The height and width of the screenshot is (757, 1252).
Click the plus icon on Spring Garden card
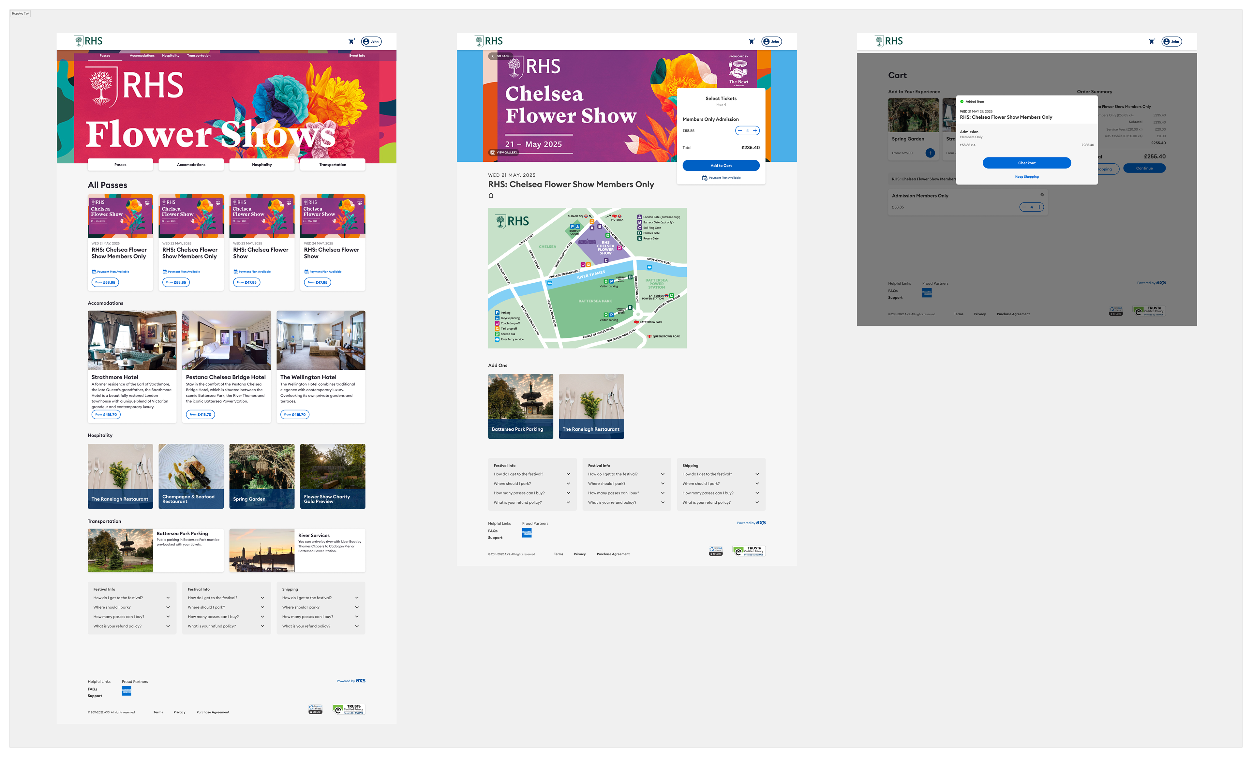point(930,153)
